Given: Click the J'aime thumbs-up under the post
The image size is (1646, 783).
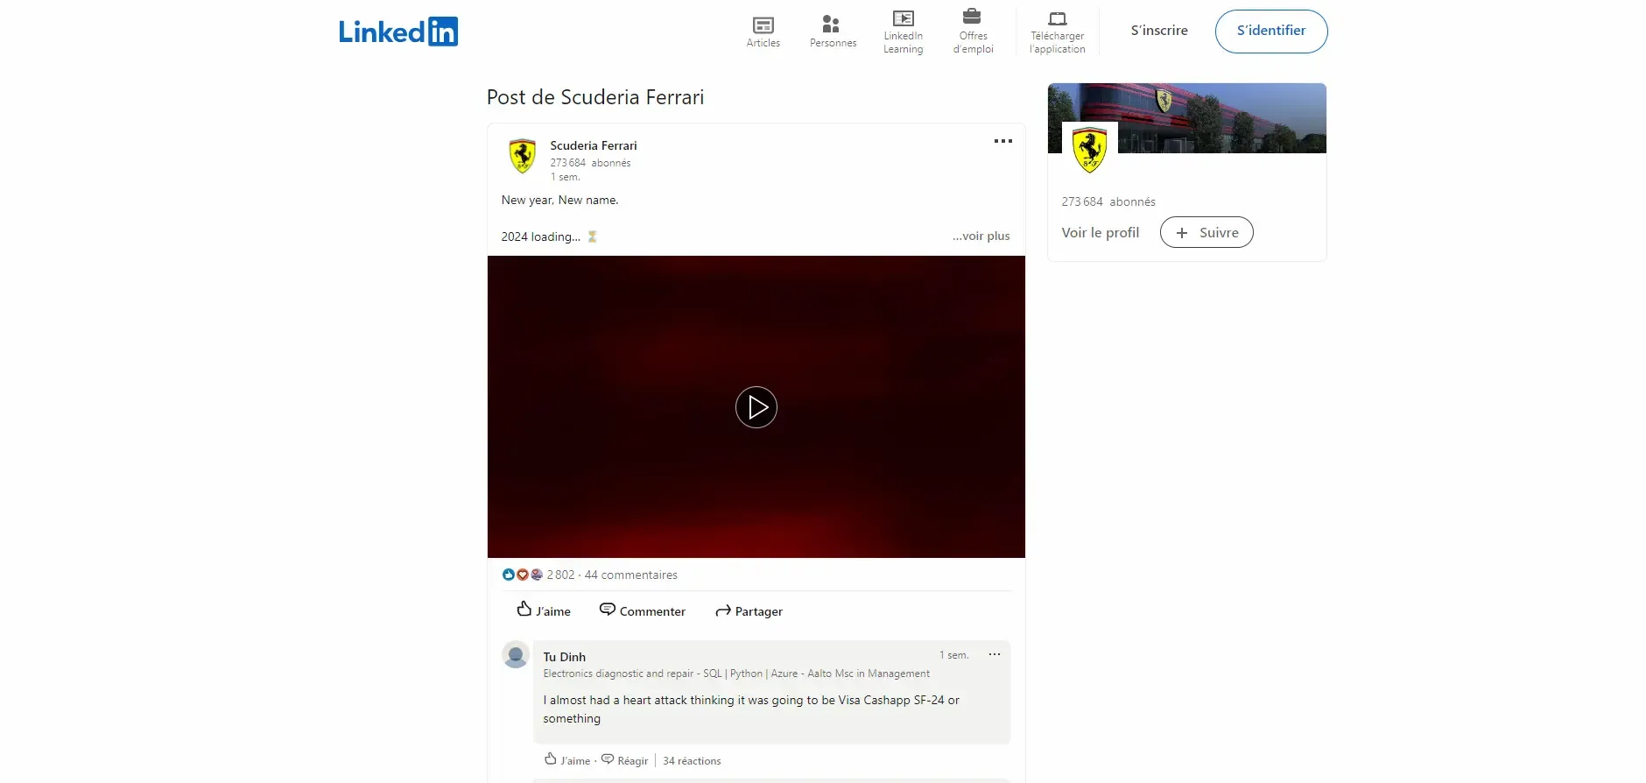Looking at the screenshot, I should tap(544, 610).
